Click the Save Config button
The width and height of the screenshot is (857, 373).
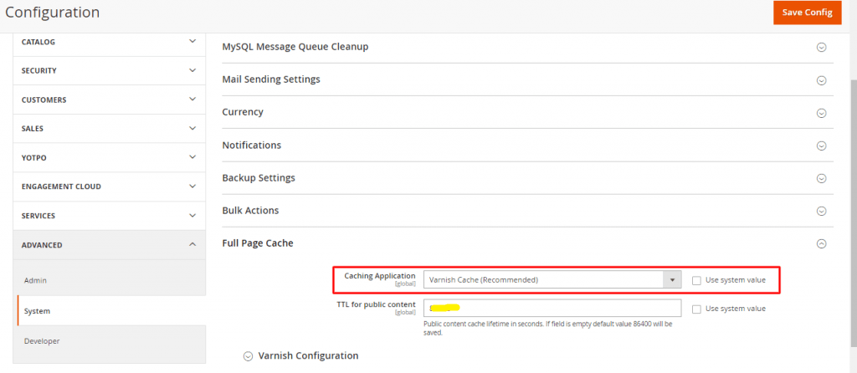[807, 13]
